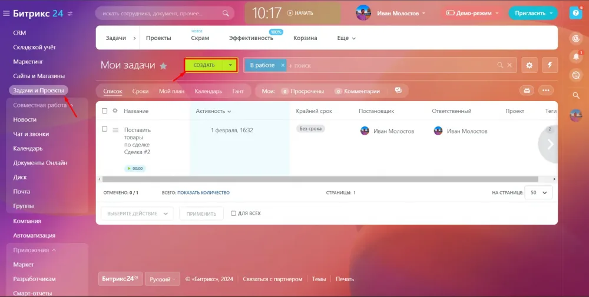Open the chat bubble icon in right bar
Viewport: 589px width, 297px height.
coord(576,75)
